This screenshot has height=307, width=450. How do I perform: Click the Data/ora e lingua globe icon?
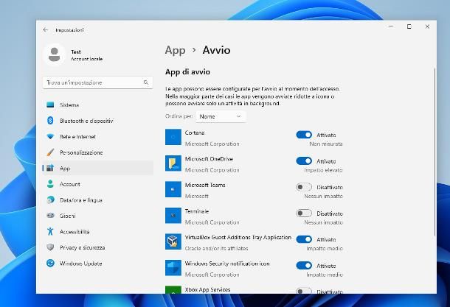tap(50, 200)
